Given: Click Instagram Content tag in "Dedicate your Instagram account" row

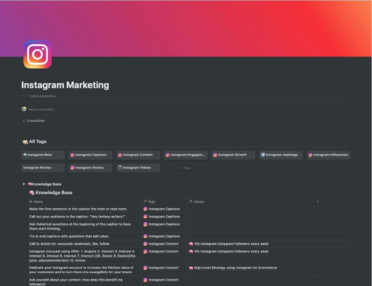Looking at the screenshot, I should tap(161, 268).
